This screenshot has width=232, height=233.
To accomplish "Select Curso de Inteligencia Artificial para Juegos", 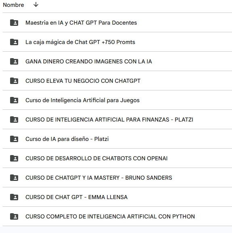I will click(x=117, y=100).
